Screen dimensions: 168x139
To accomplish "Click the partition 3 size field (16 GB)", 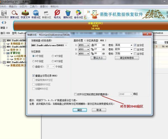I will tap(98, 54).
